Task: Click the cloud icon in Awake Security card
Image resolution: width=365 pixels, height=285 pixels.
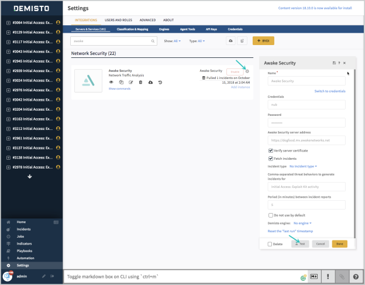Action: 150,82
